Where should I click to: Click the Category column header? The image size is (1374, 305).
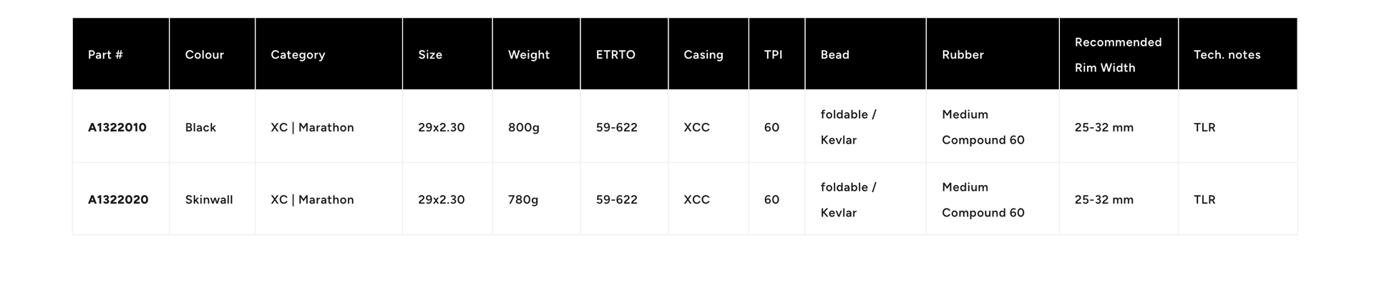[298, 55]
